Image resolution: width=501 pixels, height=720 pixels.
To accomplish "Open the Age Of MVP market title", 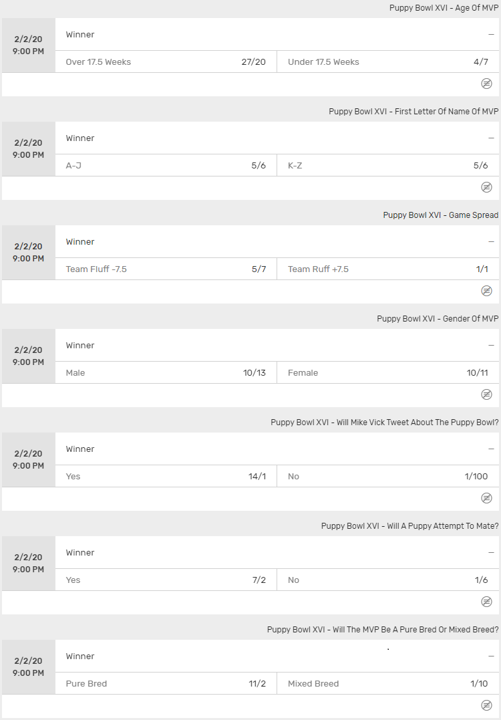I will [444, 8].
